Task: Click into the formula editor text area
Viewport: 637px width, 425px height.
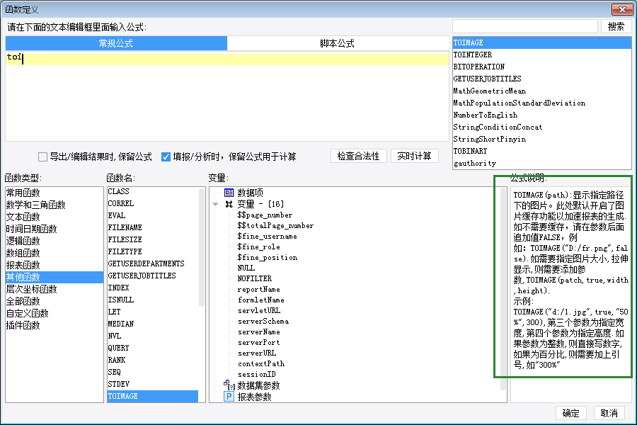Action: coord(227,96)
